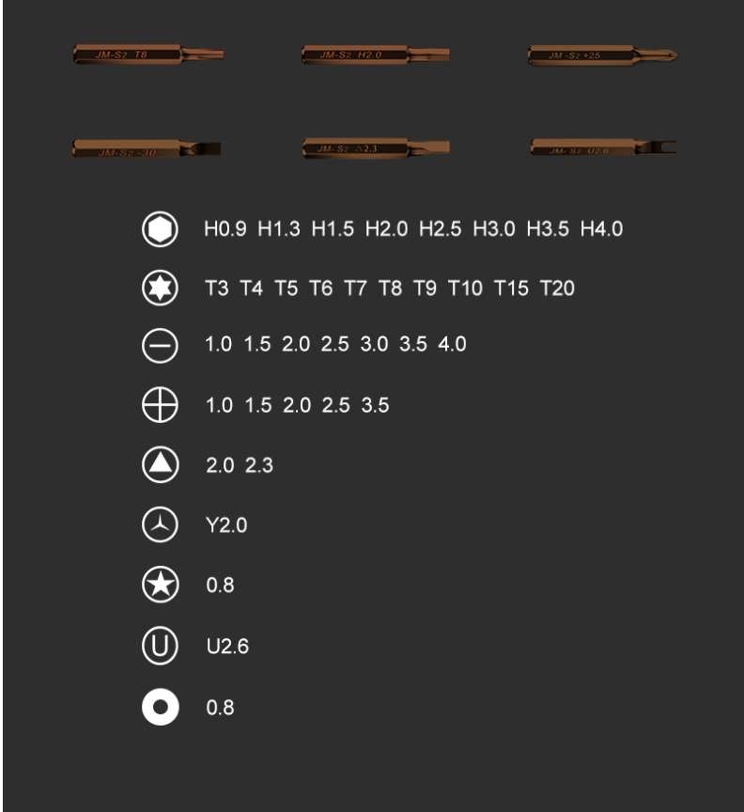Click the U2.6 size label
The height and width of the screenshot is (812, 744).
(x=227, y=647)
